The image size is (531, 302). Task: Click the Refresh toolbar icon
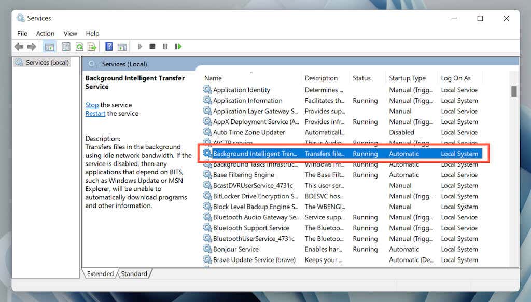(x=79, y=46)
